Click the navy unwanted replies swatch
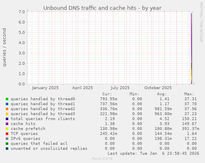Screen dimensions: 205x163 click(7, 149)
